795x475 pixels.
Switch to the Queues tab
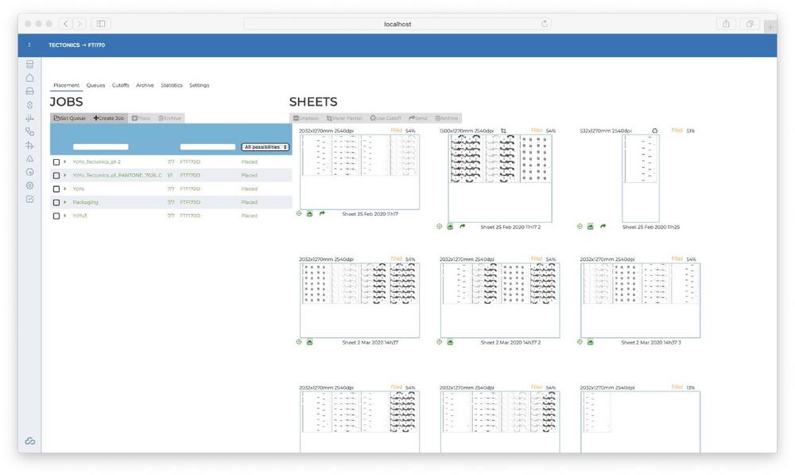95,85
